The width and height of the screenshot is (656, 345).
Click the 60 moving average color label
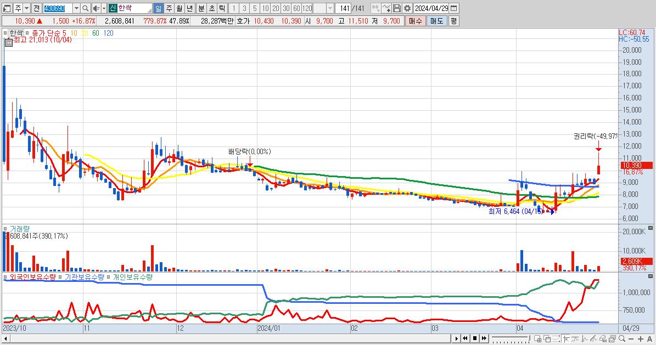[x=96, y=33]
